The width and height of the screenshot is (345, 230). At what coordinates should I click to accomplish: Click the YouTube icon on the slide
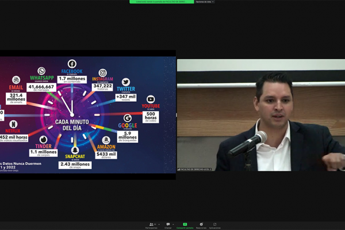coord(151,99)
